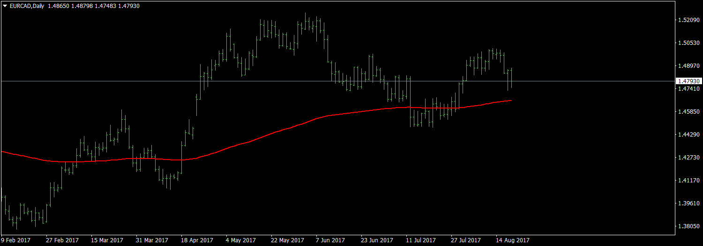The height and width of the screenshot is (246, 703).
Task: Click the 11 Jul 2017 date label
Action: [421, 240]
